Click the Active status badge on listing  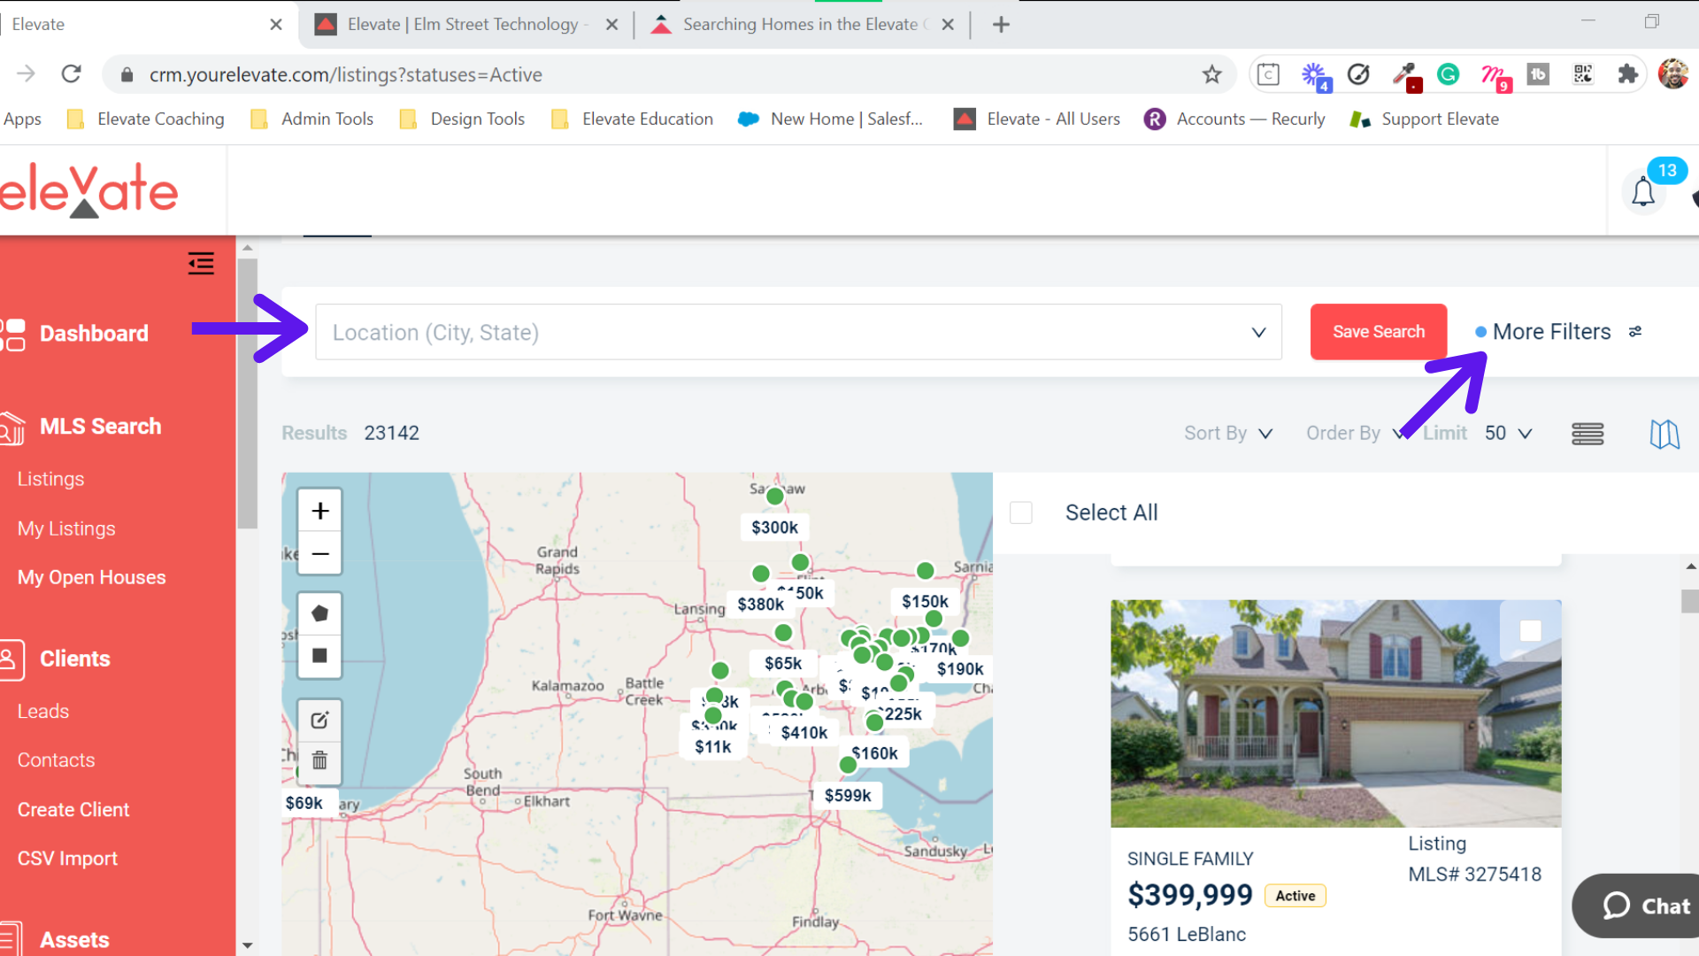(x=1295, y=896)
